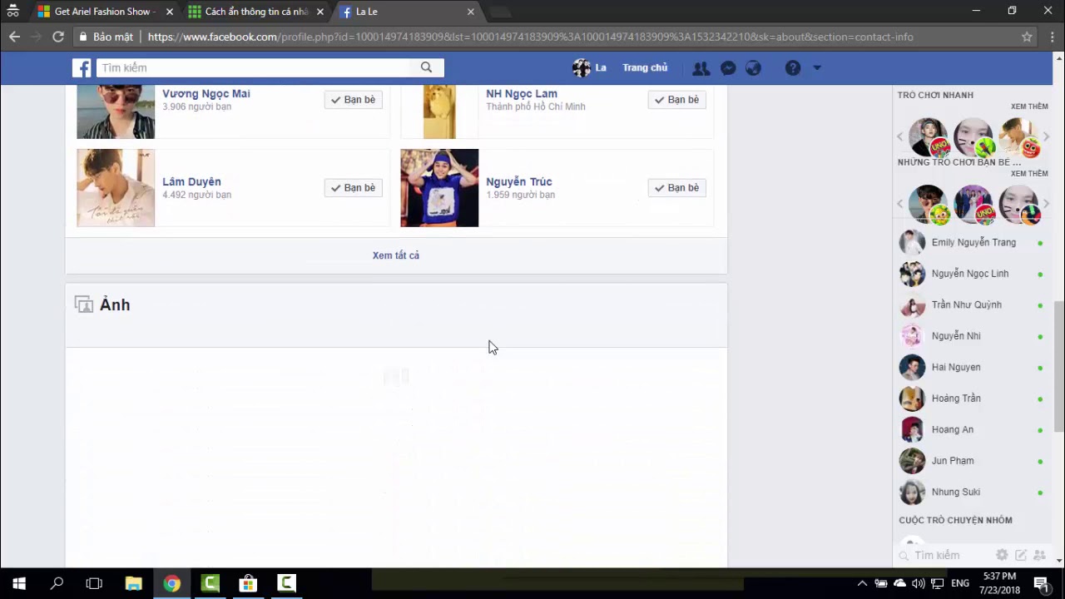The width and height of the screenshot is (1065, 599).
Task: Click Xem thêm under Những trò chơi bạn bè
Action: pos(1029,174)
